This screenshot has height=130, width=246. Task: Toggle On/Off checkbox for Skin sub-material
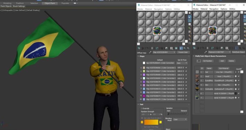pyautogui.click(x=239, y=85)
